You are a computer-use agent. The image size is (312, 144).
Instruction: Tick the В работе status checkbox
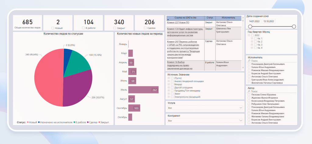click(x=83, y=28)
